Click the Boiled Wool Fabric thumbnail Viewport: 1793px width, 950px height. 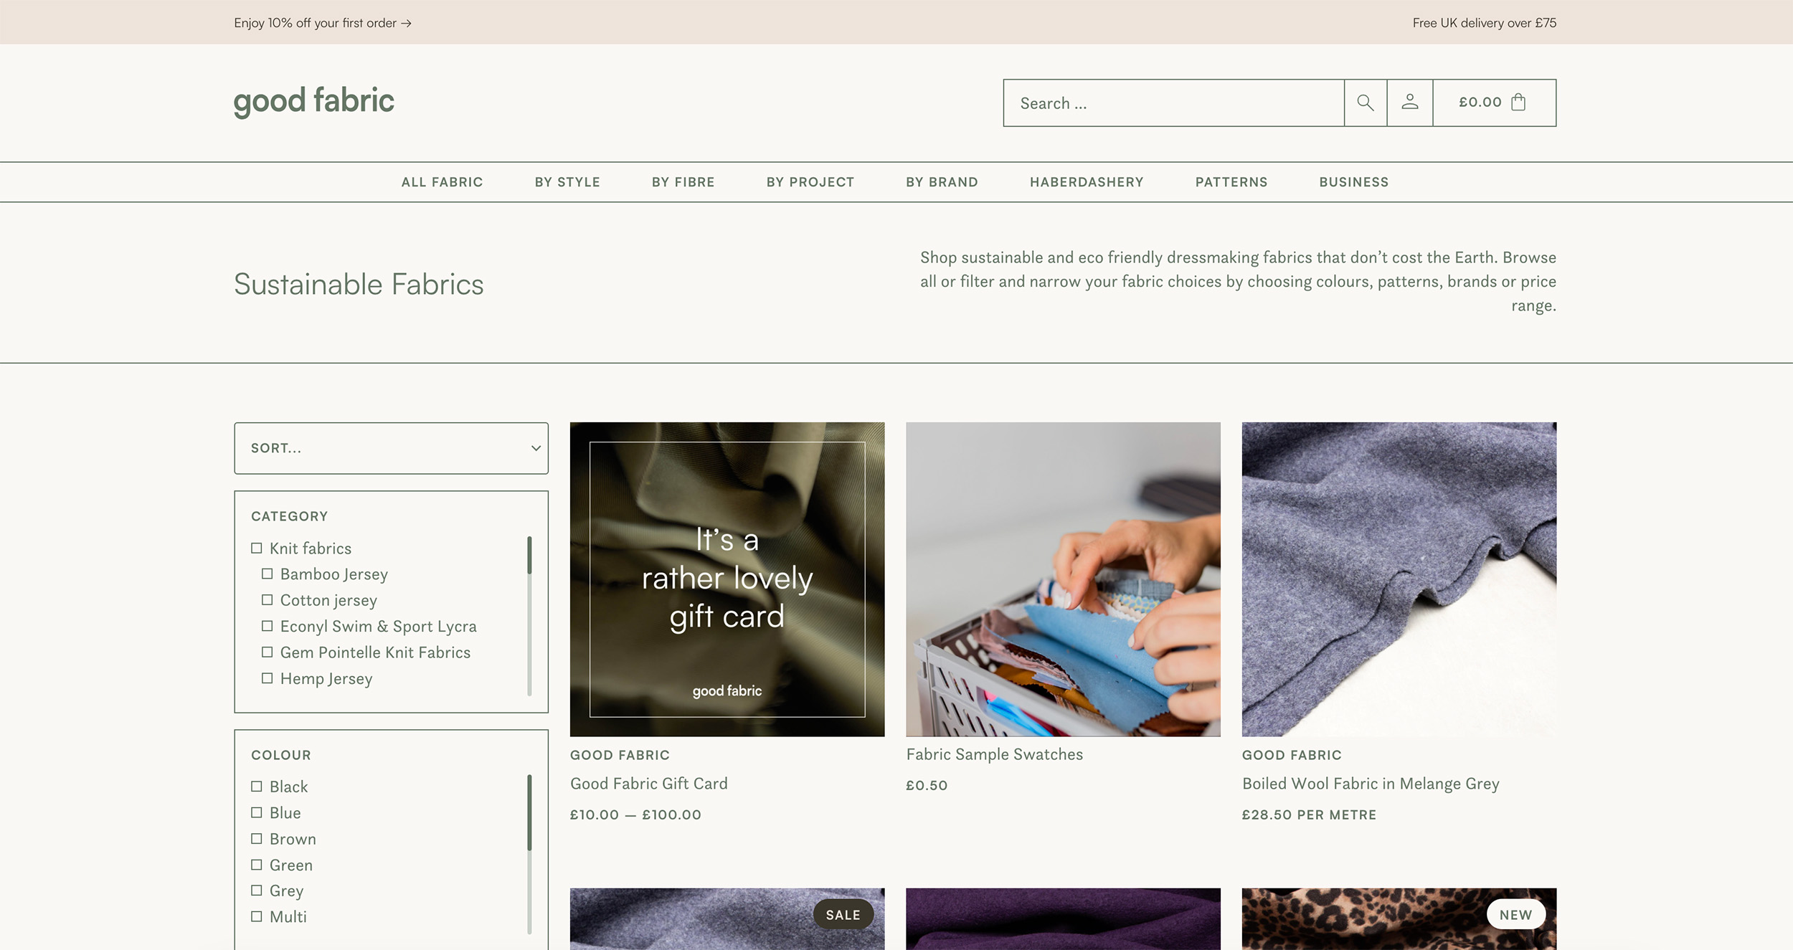coord(1399,579)
